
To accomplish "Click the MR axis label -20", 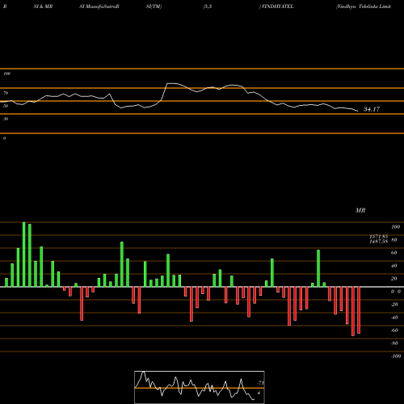I will tap(394, 305).
